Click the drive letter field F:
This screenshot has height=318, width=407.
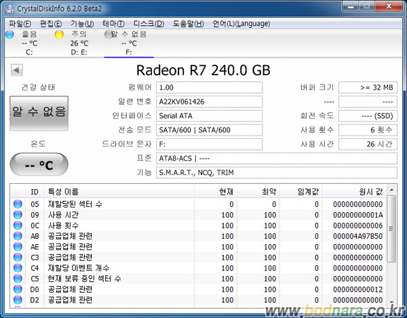209,144
